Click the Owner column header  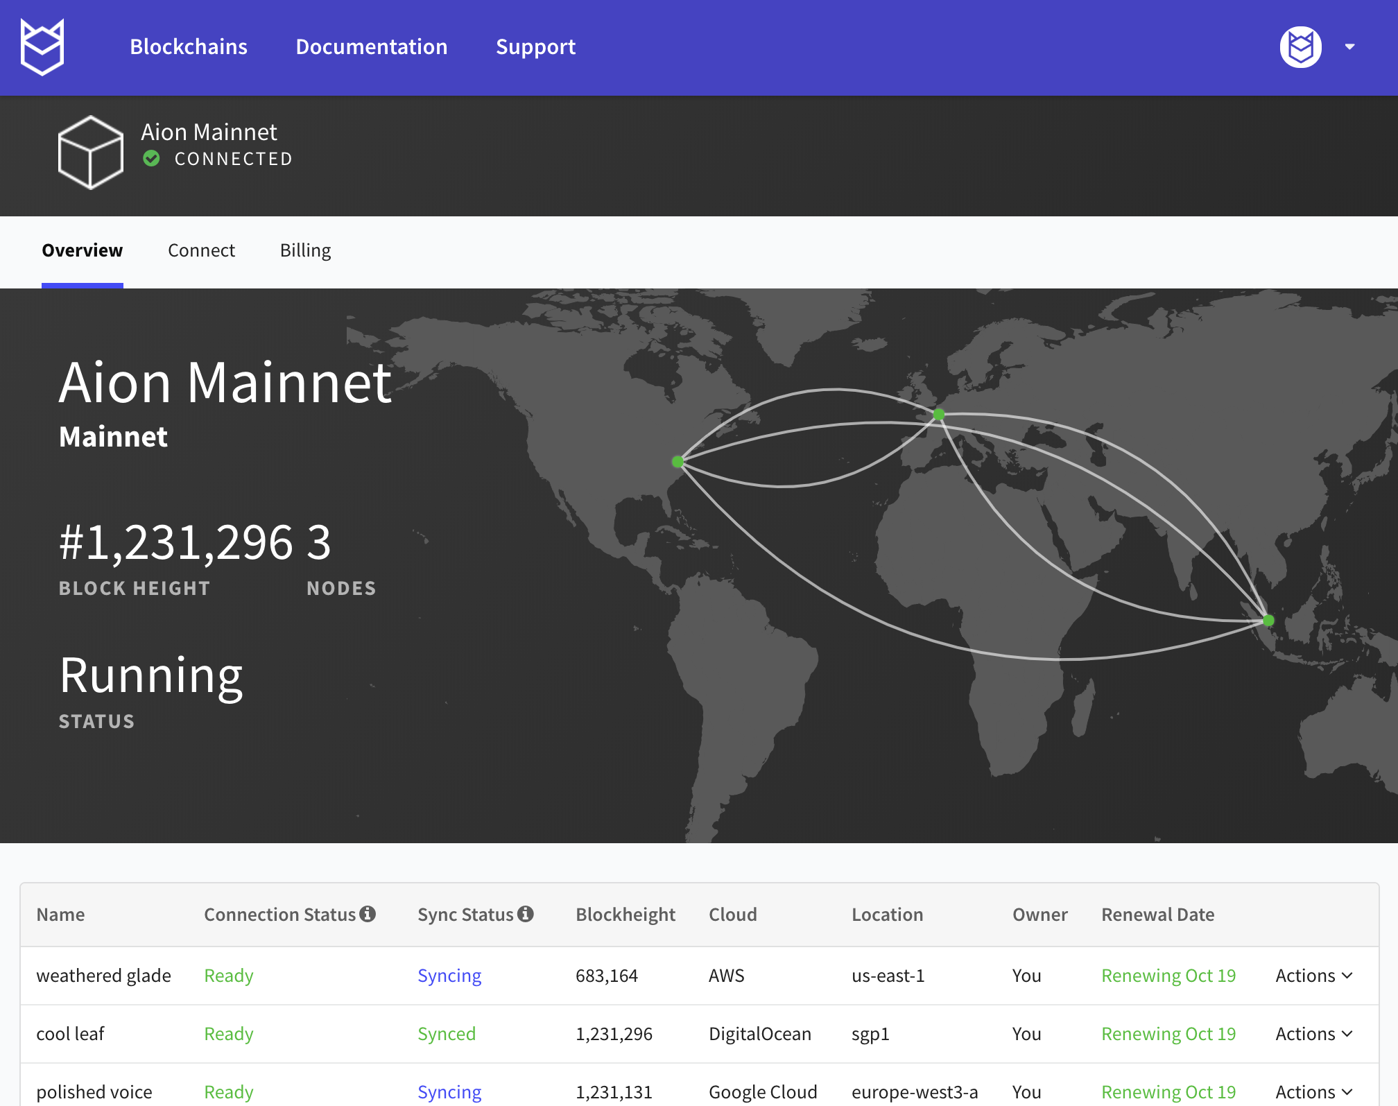1040,915
